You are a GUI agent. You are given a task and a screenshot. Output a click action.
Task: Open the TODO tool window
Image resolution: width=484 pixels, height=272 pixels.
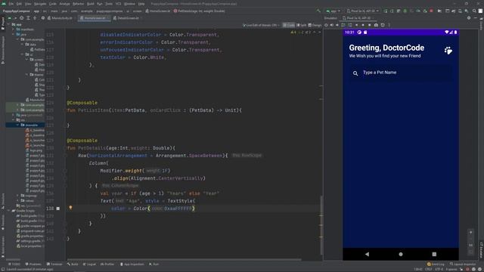coord(14,264)
